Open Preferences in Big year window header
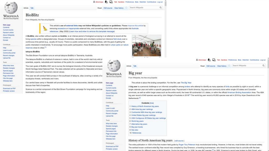This screenshot has height=151, width=269. tap(232, 60)
